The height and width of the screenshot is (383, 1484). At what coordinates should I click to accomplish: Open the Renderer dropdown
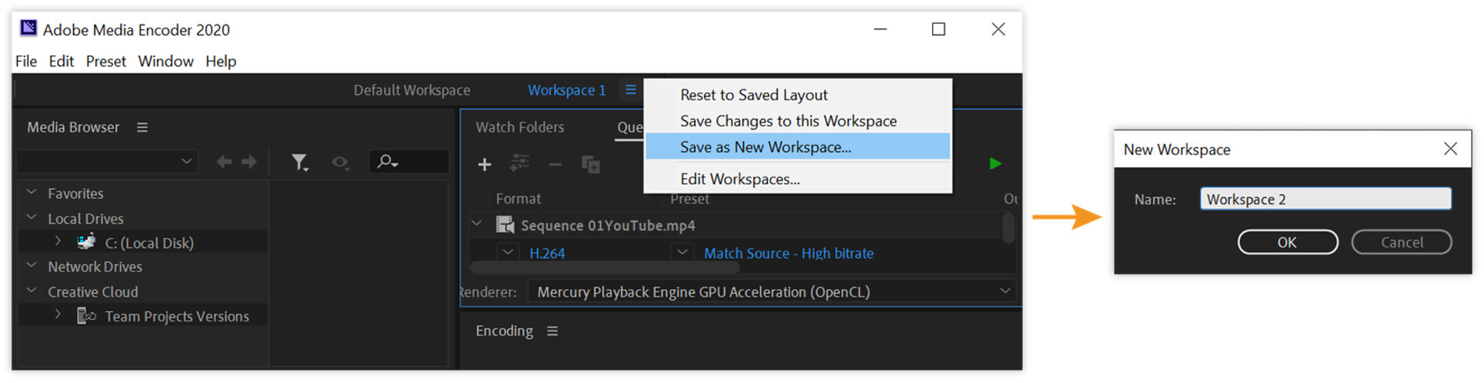pyautogui.click(x=771, y=292)
